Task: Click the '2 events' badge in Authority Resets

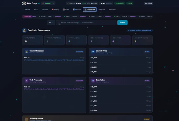Action: pos(147,119)
